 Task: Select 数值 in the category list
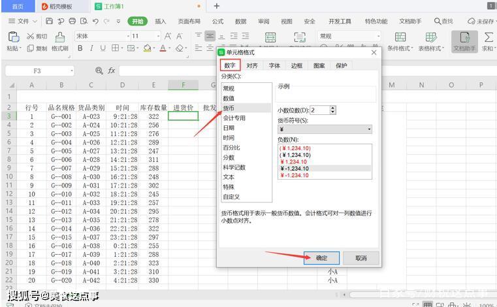(246, 99)
